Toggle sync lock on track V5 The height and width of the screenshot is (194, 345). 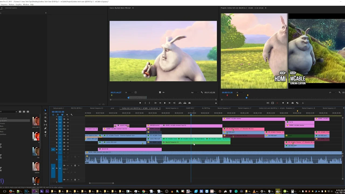pos(64,139)
